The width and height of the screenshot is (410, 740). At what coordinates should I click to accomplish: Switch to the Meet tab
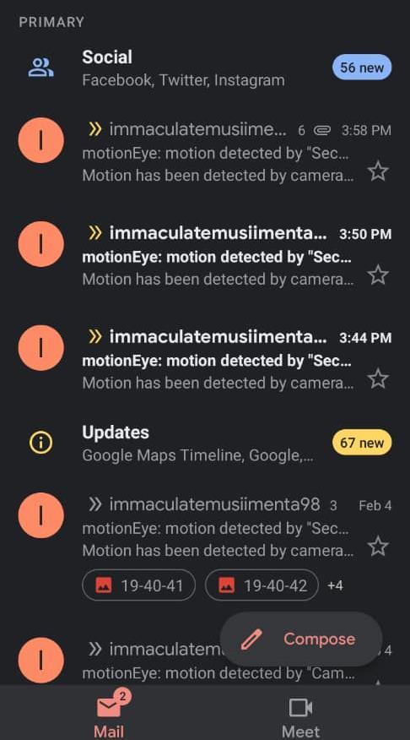tap(300, 716)
